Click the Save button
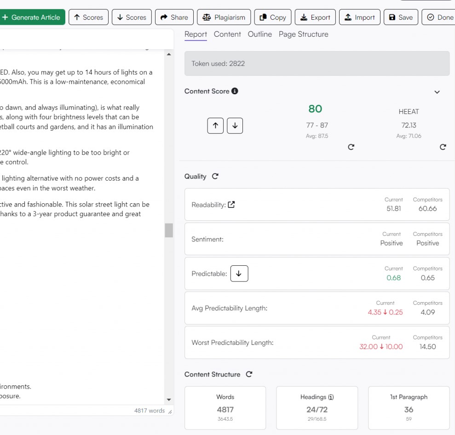455x435 pixels. [400, 17]
